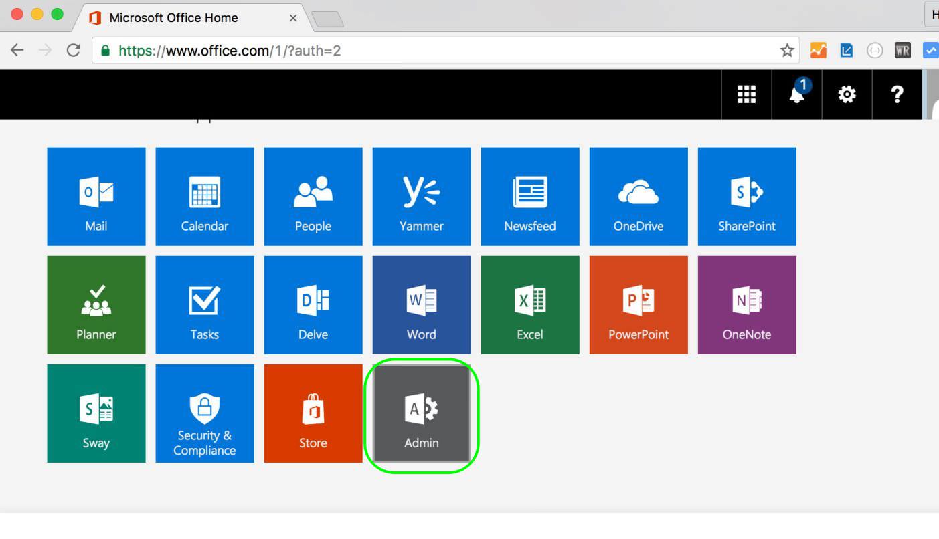Click the blue checkmark extension icon
This screenshot has width=939, height=539.
point(931,50)
